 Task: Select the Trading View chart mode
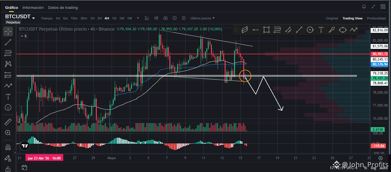coord(353,18)
